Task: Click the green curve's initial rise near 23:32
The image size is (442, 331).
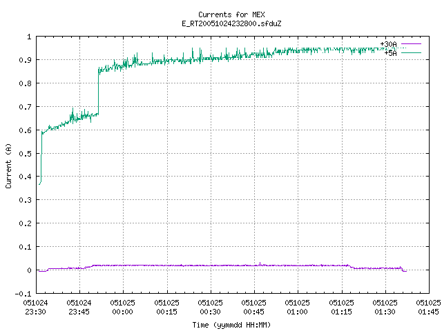Action: click(41, 158)
